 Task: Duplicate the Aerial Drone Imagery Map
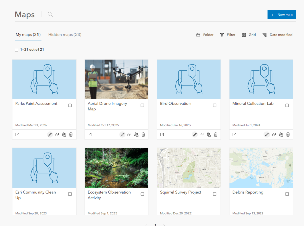pyautogui.click(x=129, y=134)
